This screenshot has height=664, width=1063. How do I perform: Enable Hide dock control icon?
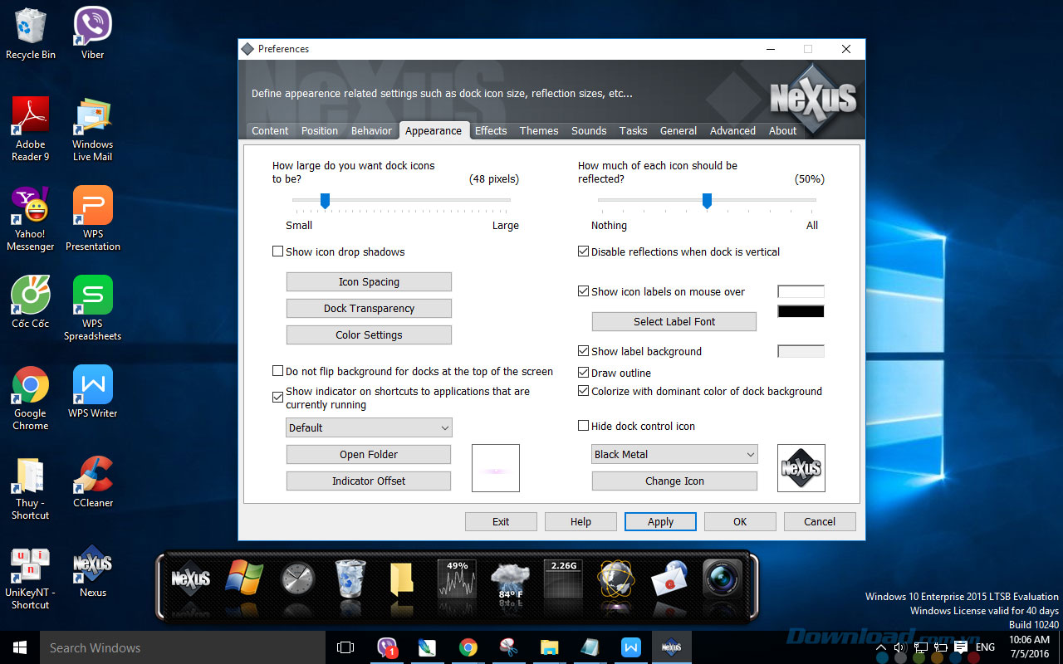[x=583, y=426]
